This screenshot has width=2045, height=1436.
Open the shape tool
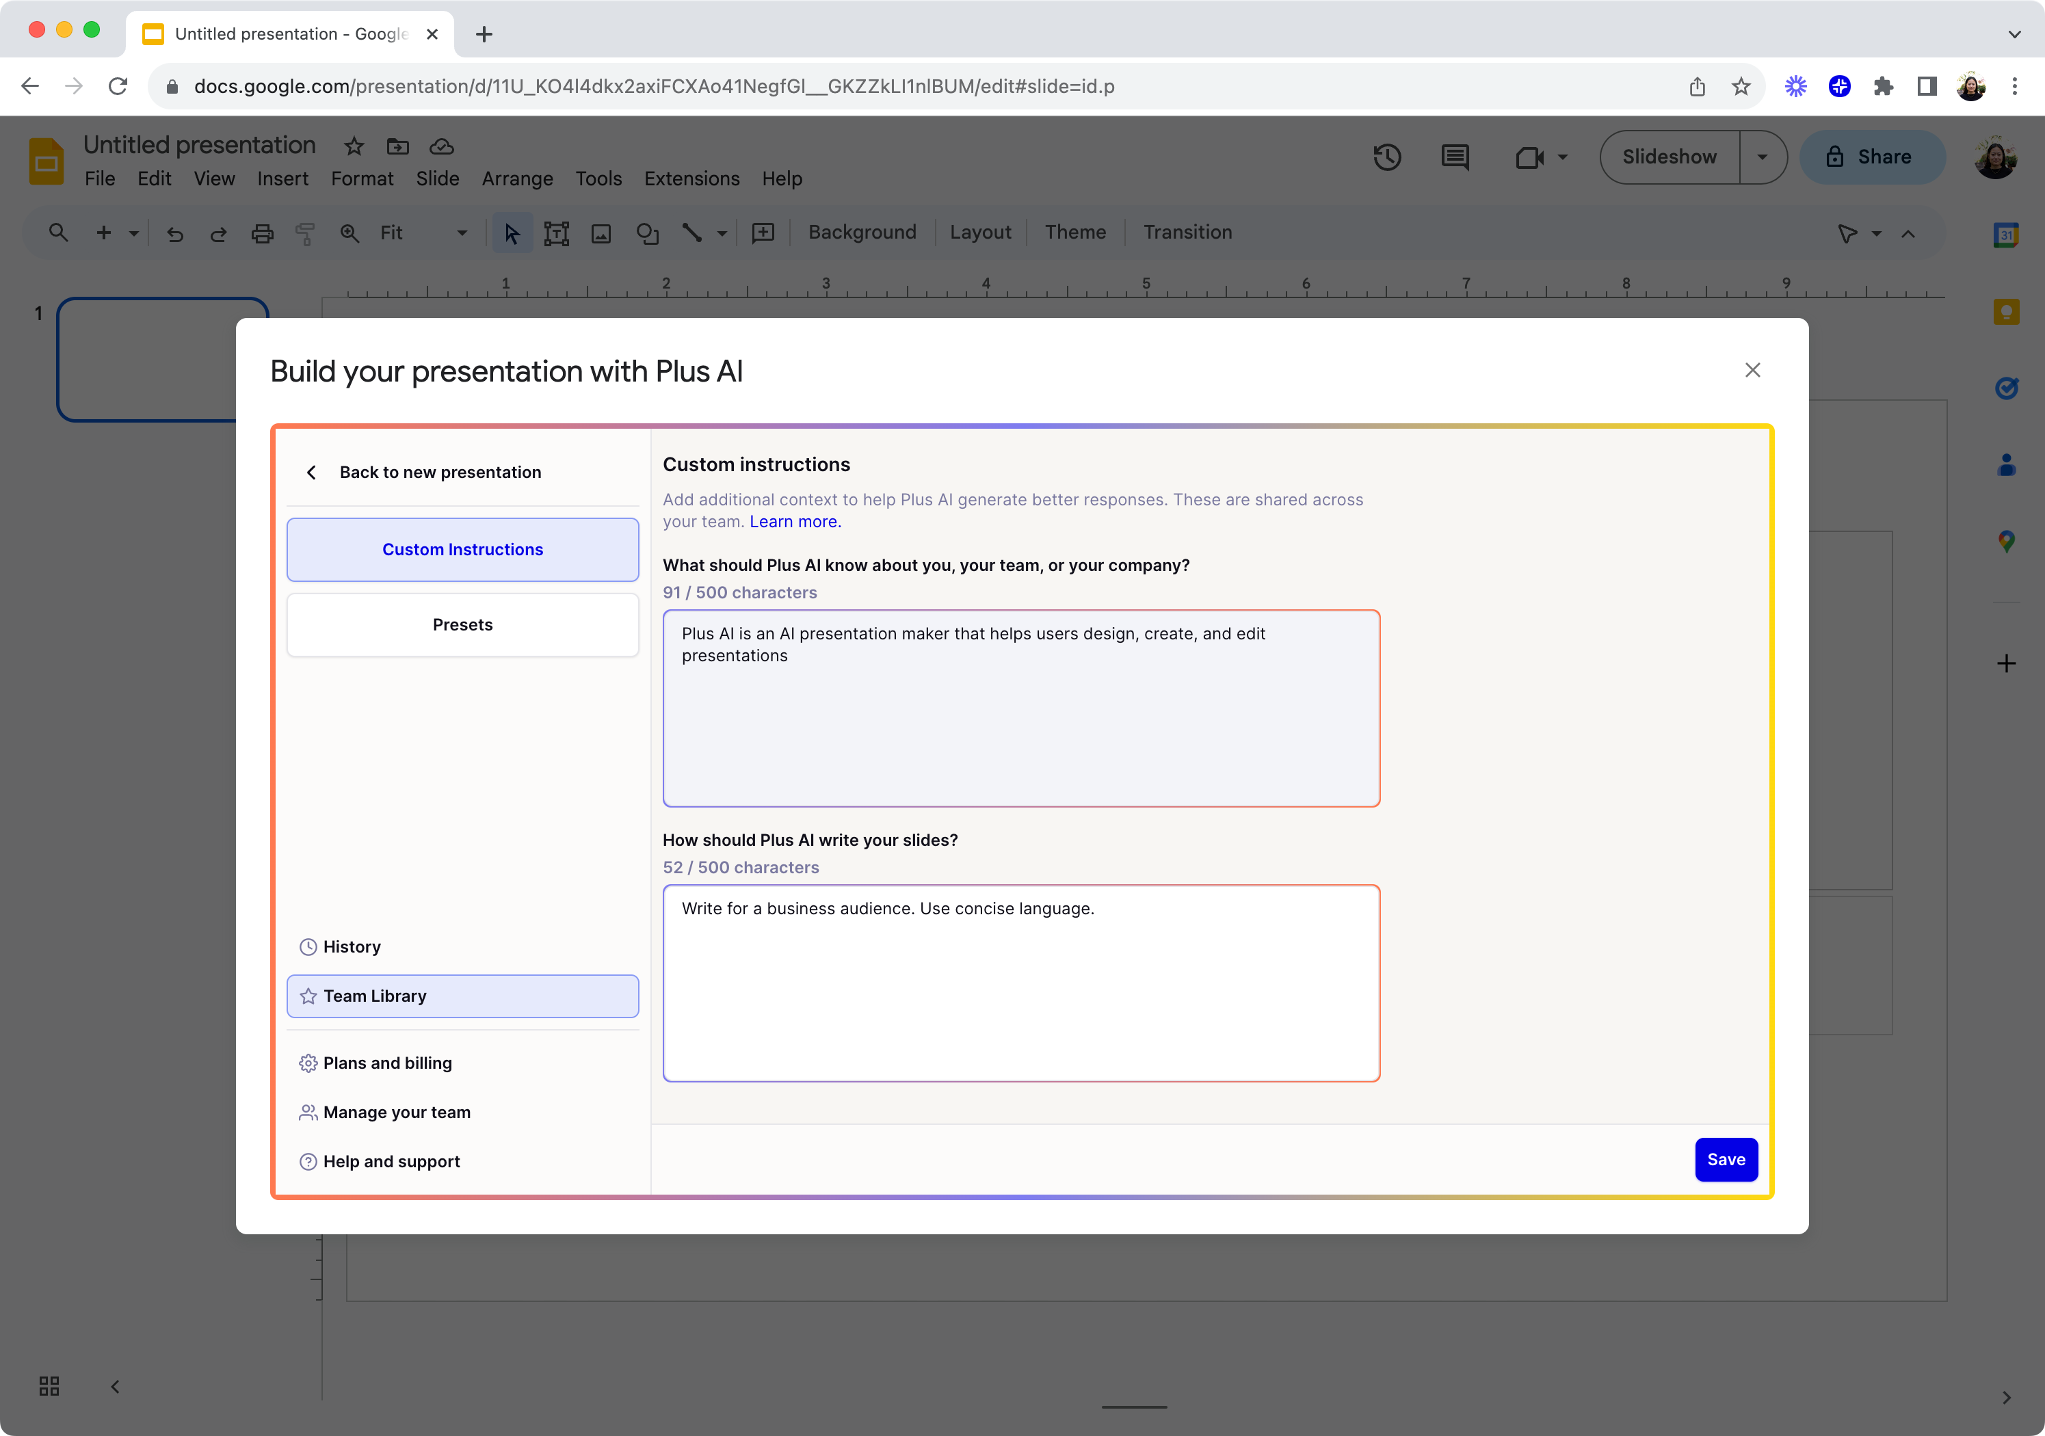click(648, 233)
